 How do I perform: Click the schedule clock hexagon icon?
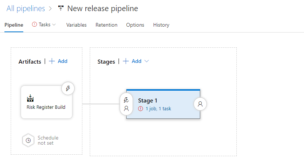click(28, 140)
